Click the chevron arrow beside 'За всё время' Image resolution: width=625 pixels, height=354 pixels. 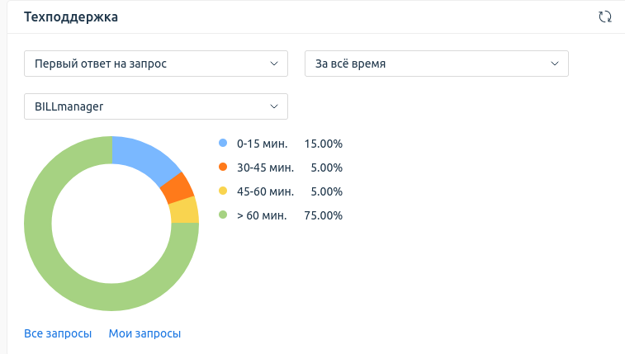[555, 64]
